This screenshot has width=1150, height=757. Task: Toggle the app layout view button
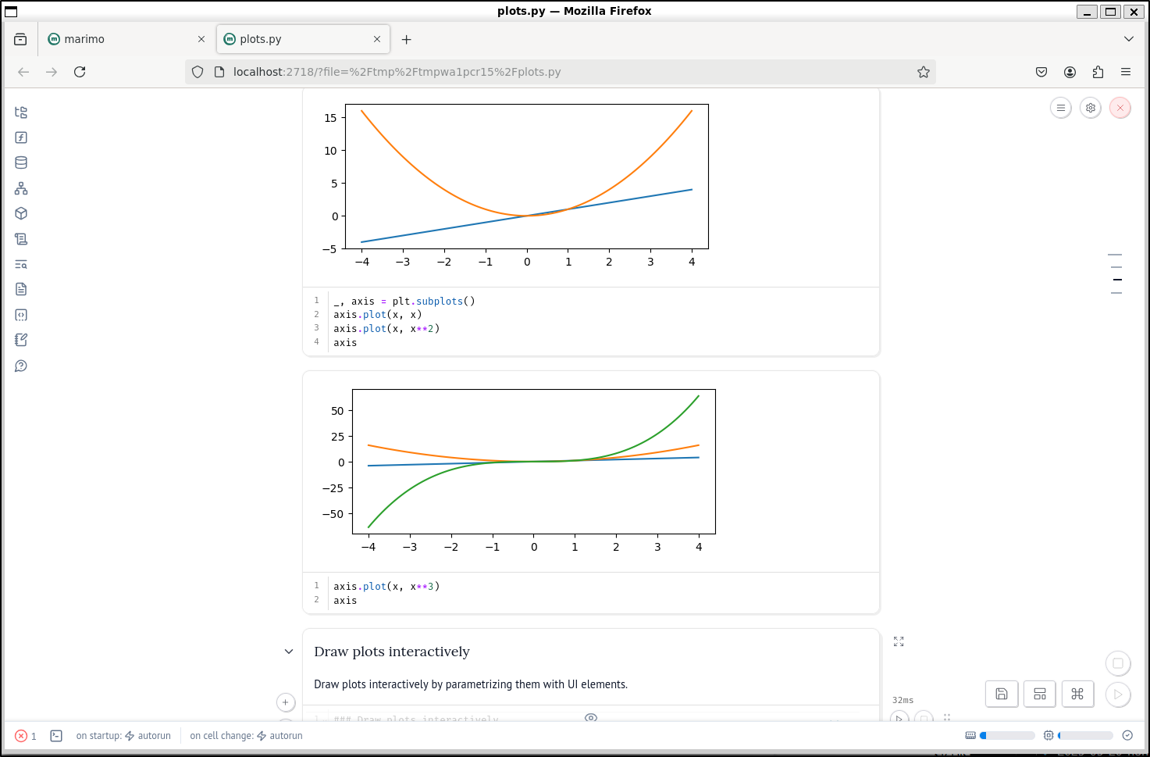click(1040, 694)
